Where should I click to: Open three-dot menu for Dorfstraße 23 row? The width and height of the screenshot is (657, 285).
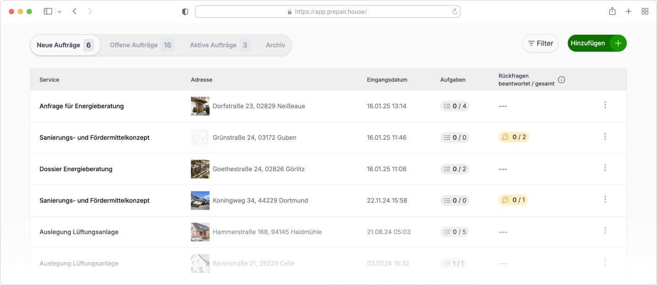tap(605, 105)
